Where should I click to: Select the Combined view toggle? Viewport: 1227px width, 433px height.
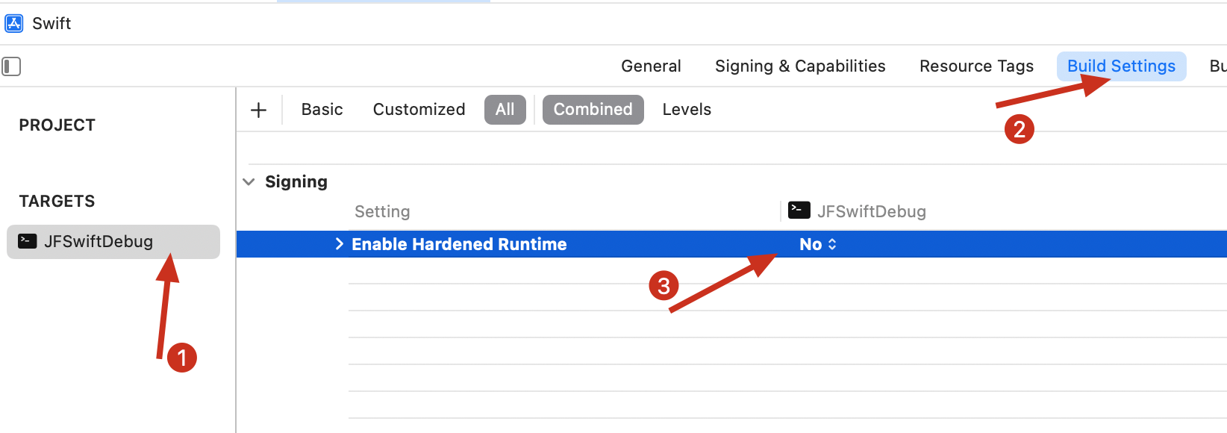[593, 110]
